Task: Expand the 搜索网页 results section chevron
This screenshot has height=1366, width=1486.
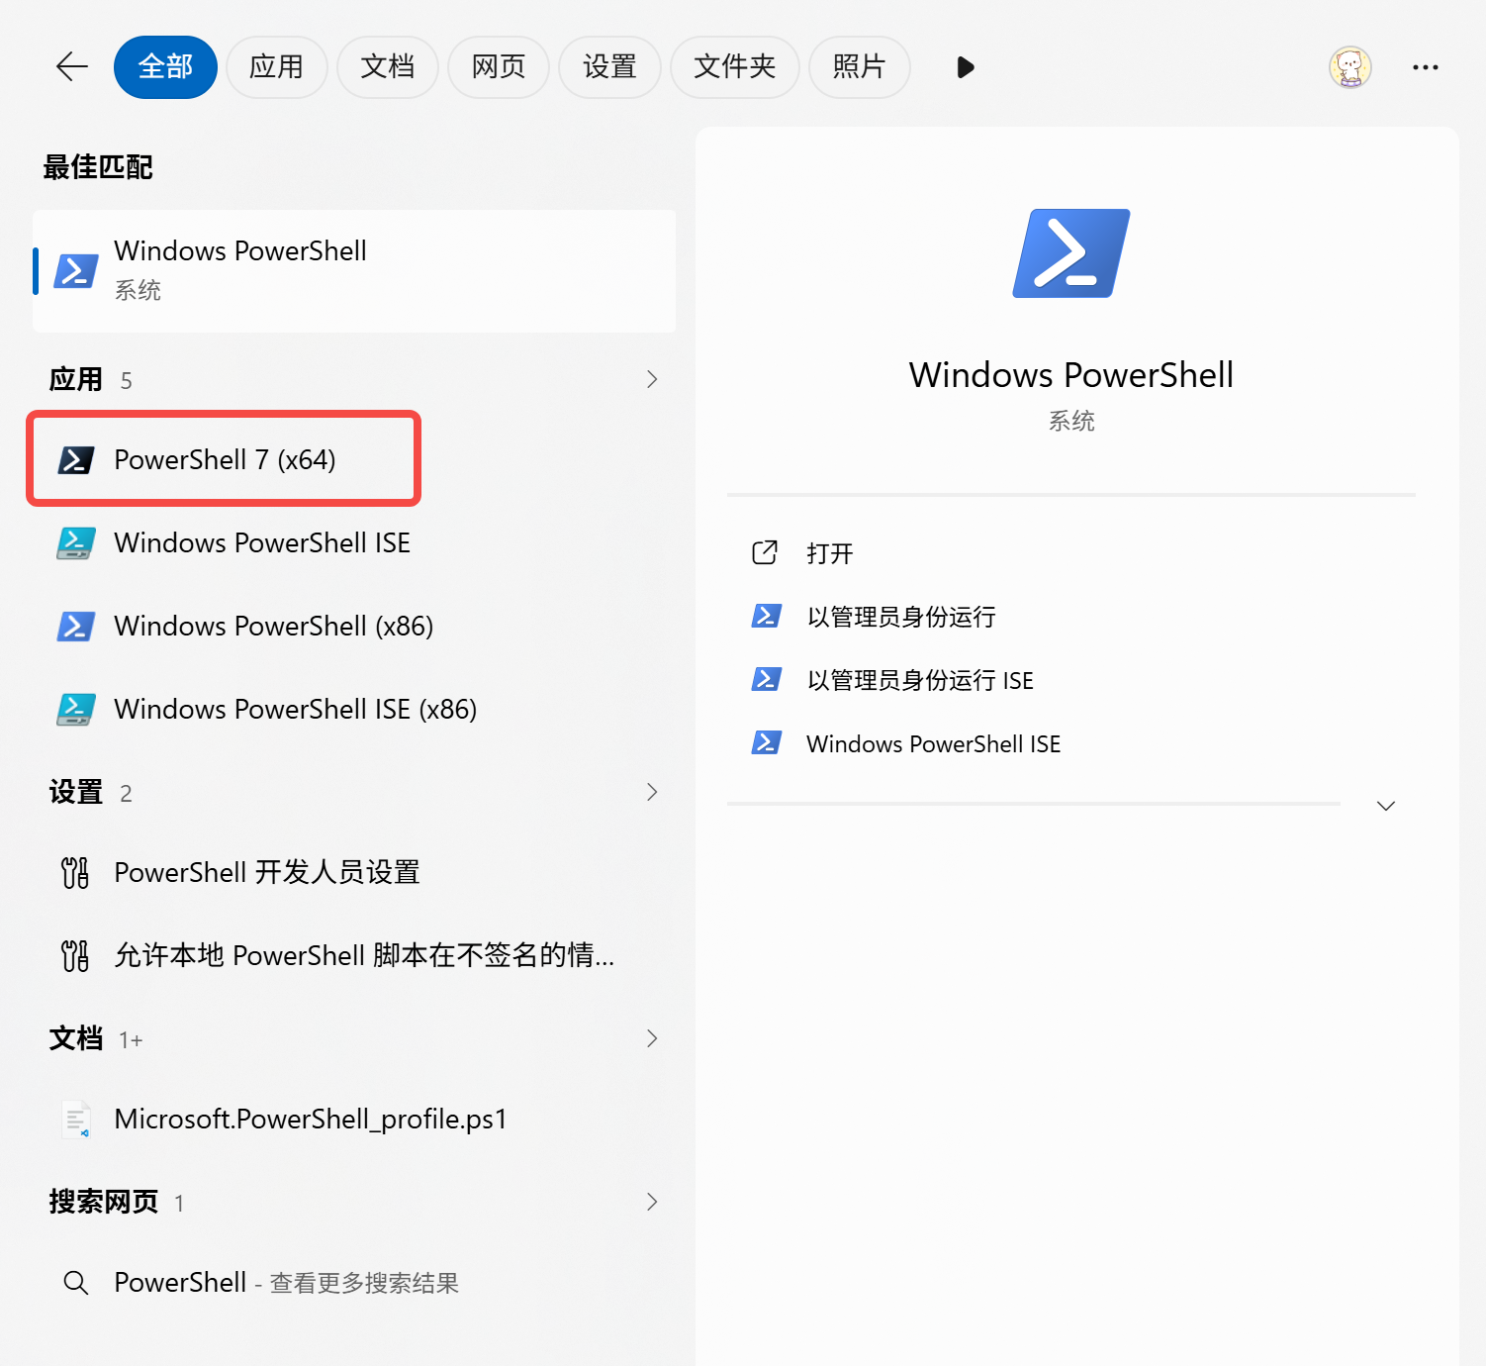Action: (x=652, y=1202)
